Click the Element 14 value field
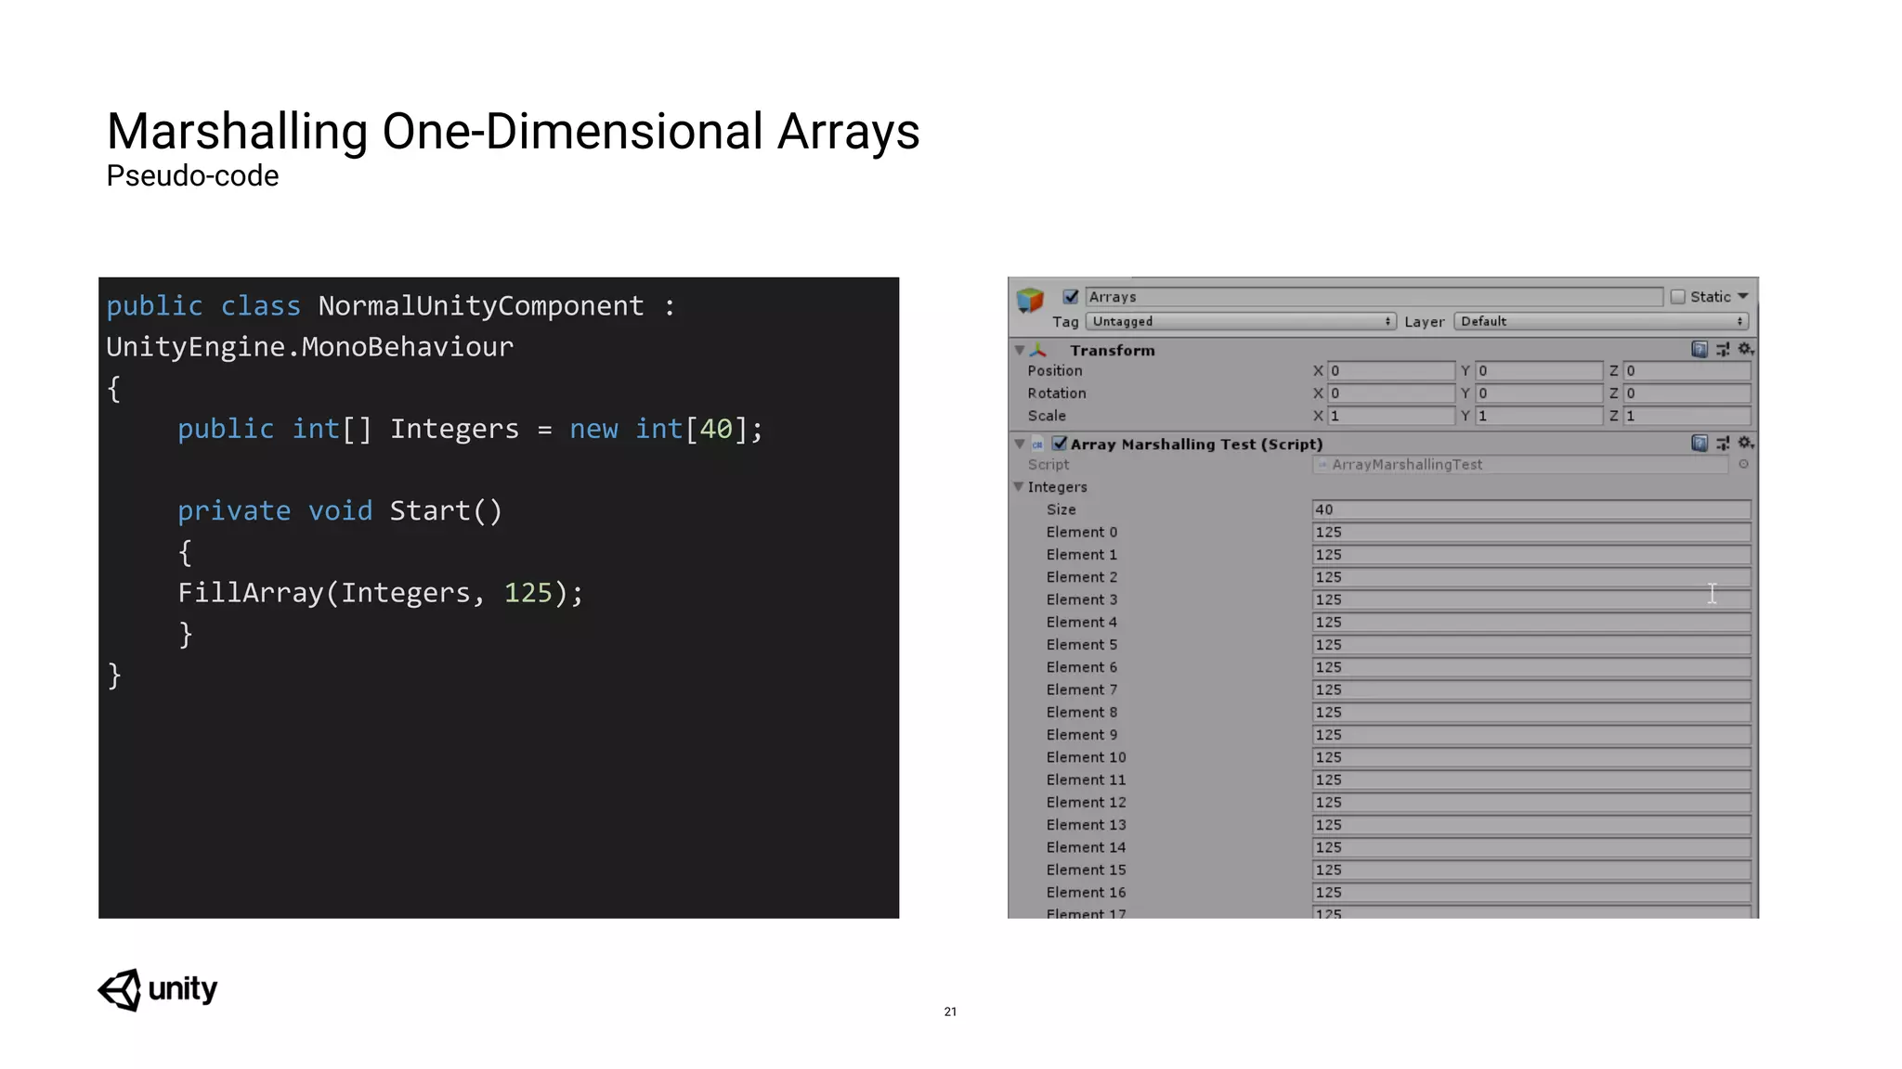Viewport: 1902px width, 1069px height. point(1531,847)
